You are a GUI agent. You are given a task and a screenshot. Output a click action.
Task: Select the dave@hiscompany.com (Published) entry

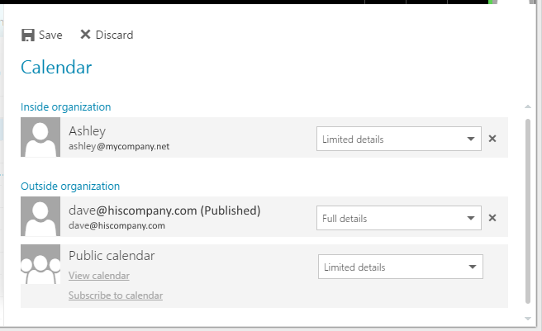click(x=164, y=210)
